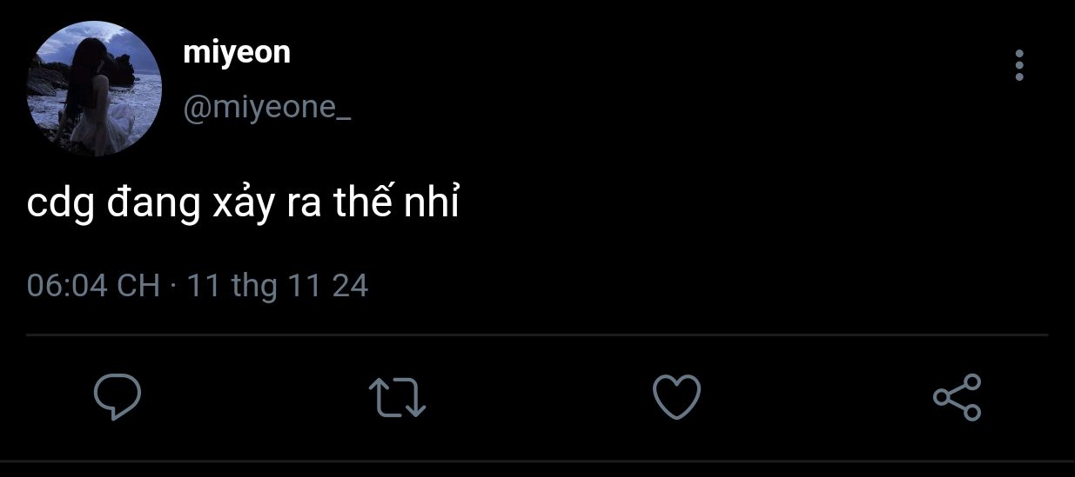This screenshot has height=477, width=1075.
Task: Click the display name miyeon
Action: pyautogui.click(x=237, y=53)
